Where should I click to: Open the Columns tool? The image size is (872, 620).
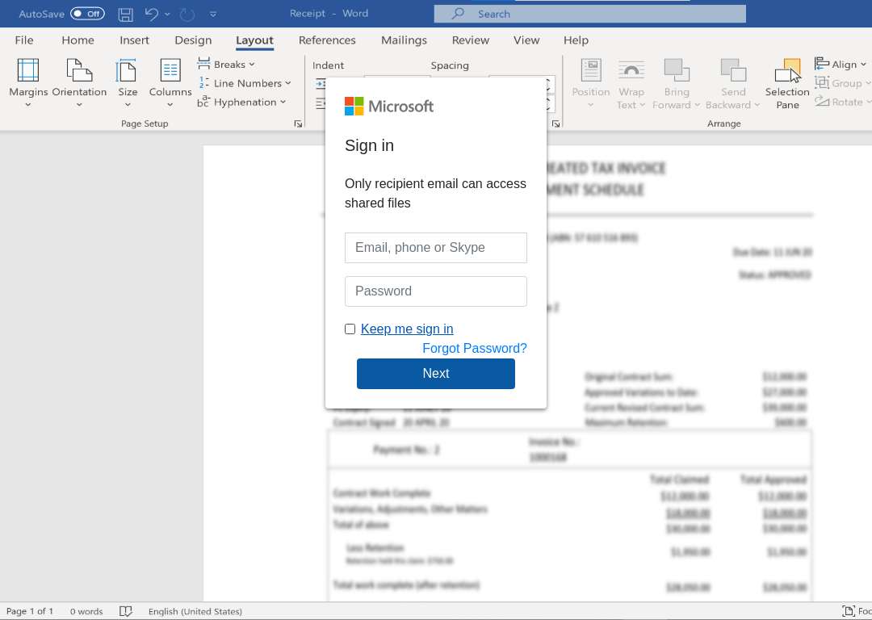point(170,83)
